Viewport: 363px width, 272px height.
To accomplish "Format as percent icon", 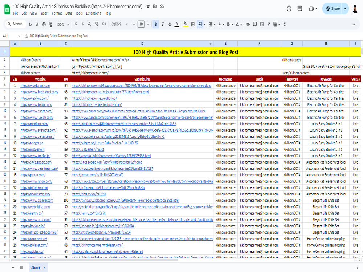I will pyautogui.click(x=83, y=24).
